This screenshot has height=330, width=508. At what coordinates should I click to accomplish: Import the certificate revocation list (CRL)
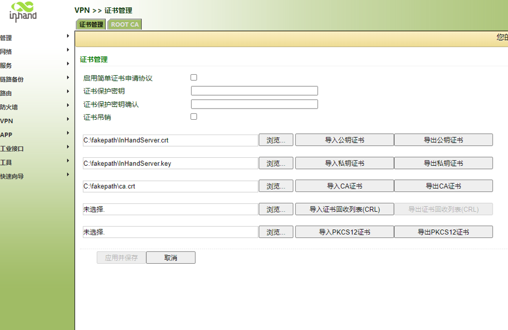tap(344, 209)
